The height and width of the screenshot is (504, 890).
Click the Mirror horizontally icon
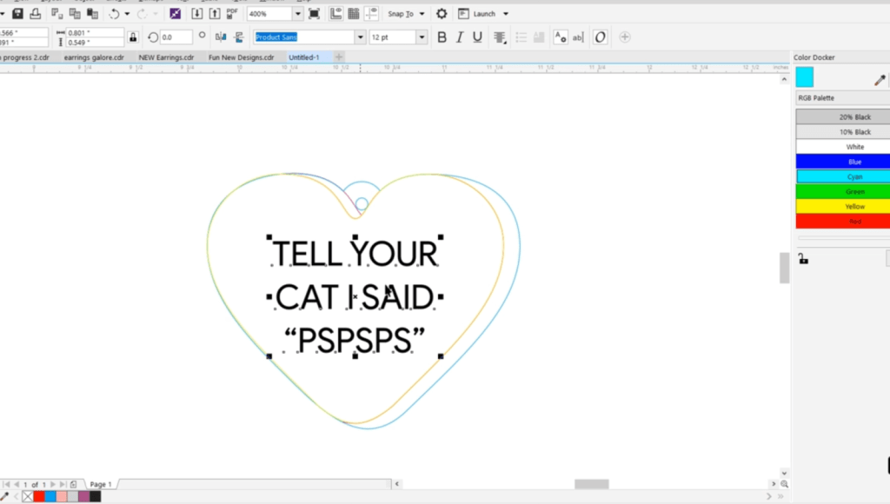coord(220,37)
